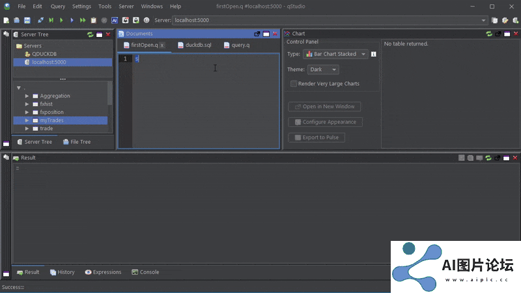The width and height of the screenshot is (521, 293).
Task: Click the three-dot splitter handle in Server Tree
Action: click(x=63, y=79)
